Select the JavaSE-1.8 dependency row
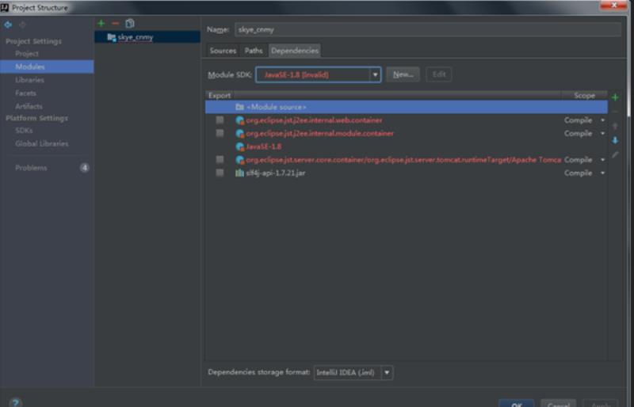Image resolution: width=634 pixels, height=407 pixels. 264,146
